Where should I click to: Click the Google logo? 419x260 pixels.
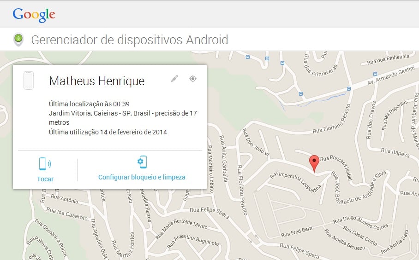point(34,15)
